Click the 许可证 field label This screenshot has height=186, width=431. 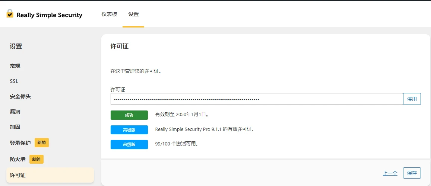coord(118,90)
